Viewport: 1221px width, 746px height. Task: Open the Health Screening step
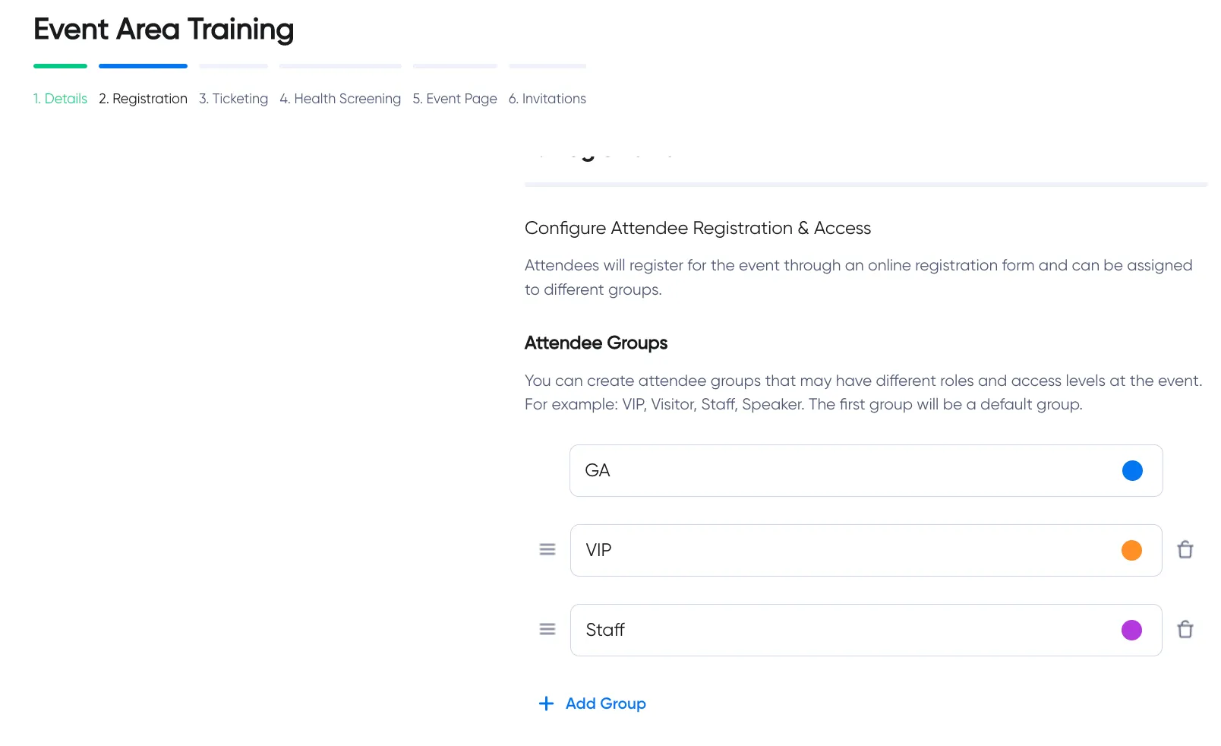(339, 98)
